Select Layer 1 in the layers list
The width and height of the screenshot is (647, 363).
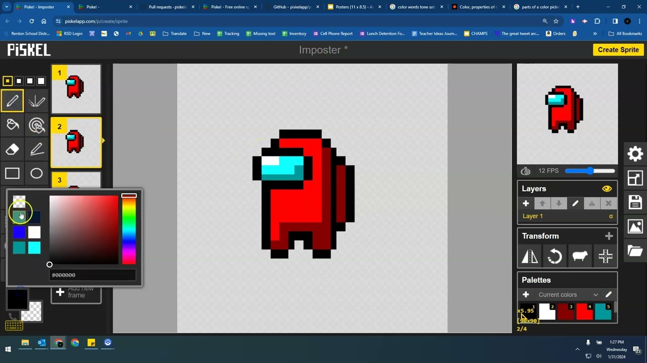(567, 216)
